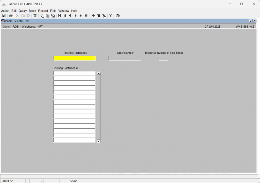The height and width of the screenshot is (183, 260).
Task: Click the Tote Box Reference label
Action: point(75,53)
